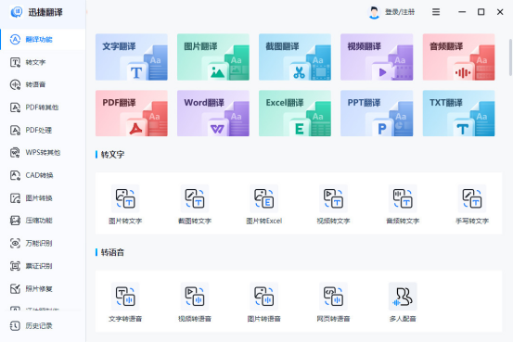This screenshot has height=342, width=513.
Task: Open 票证识别 in the sidebar
Action: (x=43, y=266)
